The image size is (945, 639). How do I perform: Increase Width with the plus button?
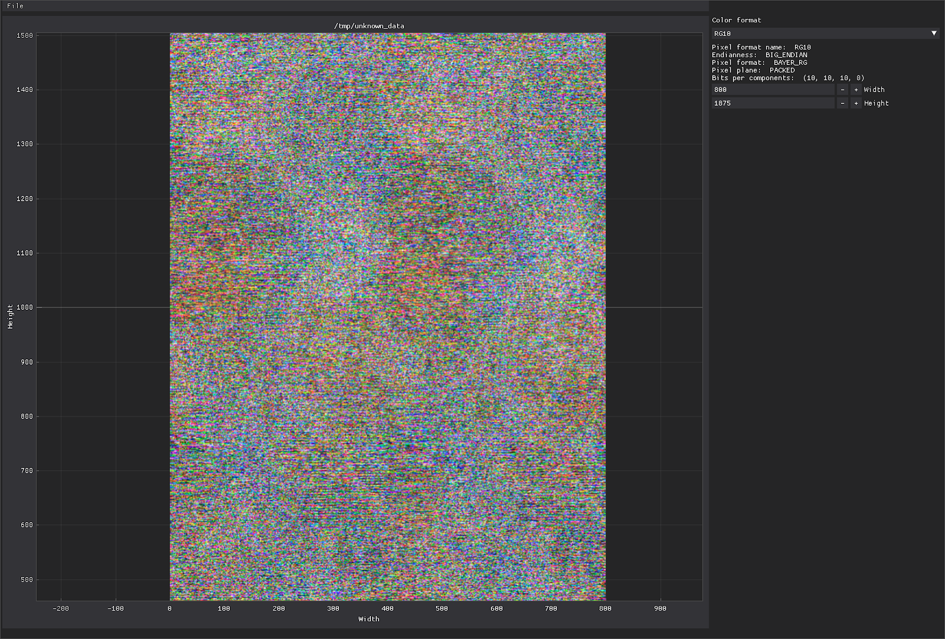tap(856, 90)
